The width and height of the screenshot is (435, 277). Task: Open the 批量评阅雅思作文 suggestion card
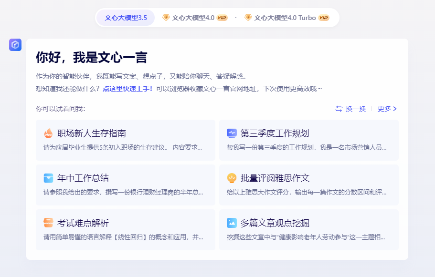308,185
